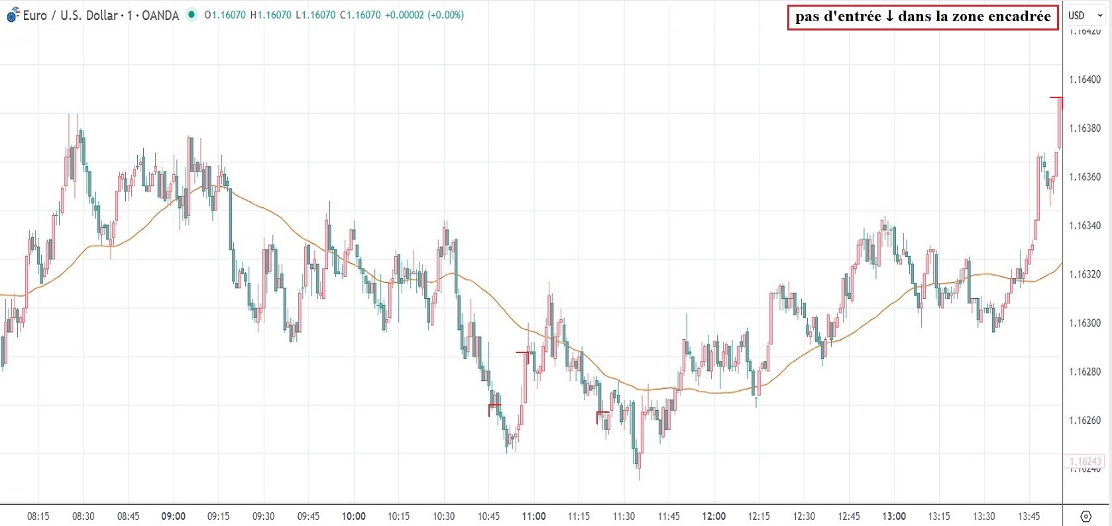
Task: Click the 1.16320 price axis label
Action: click(1085, 274)
